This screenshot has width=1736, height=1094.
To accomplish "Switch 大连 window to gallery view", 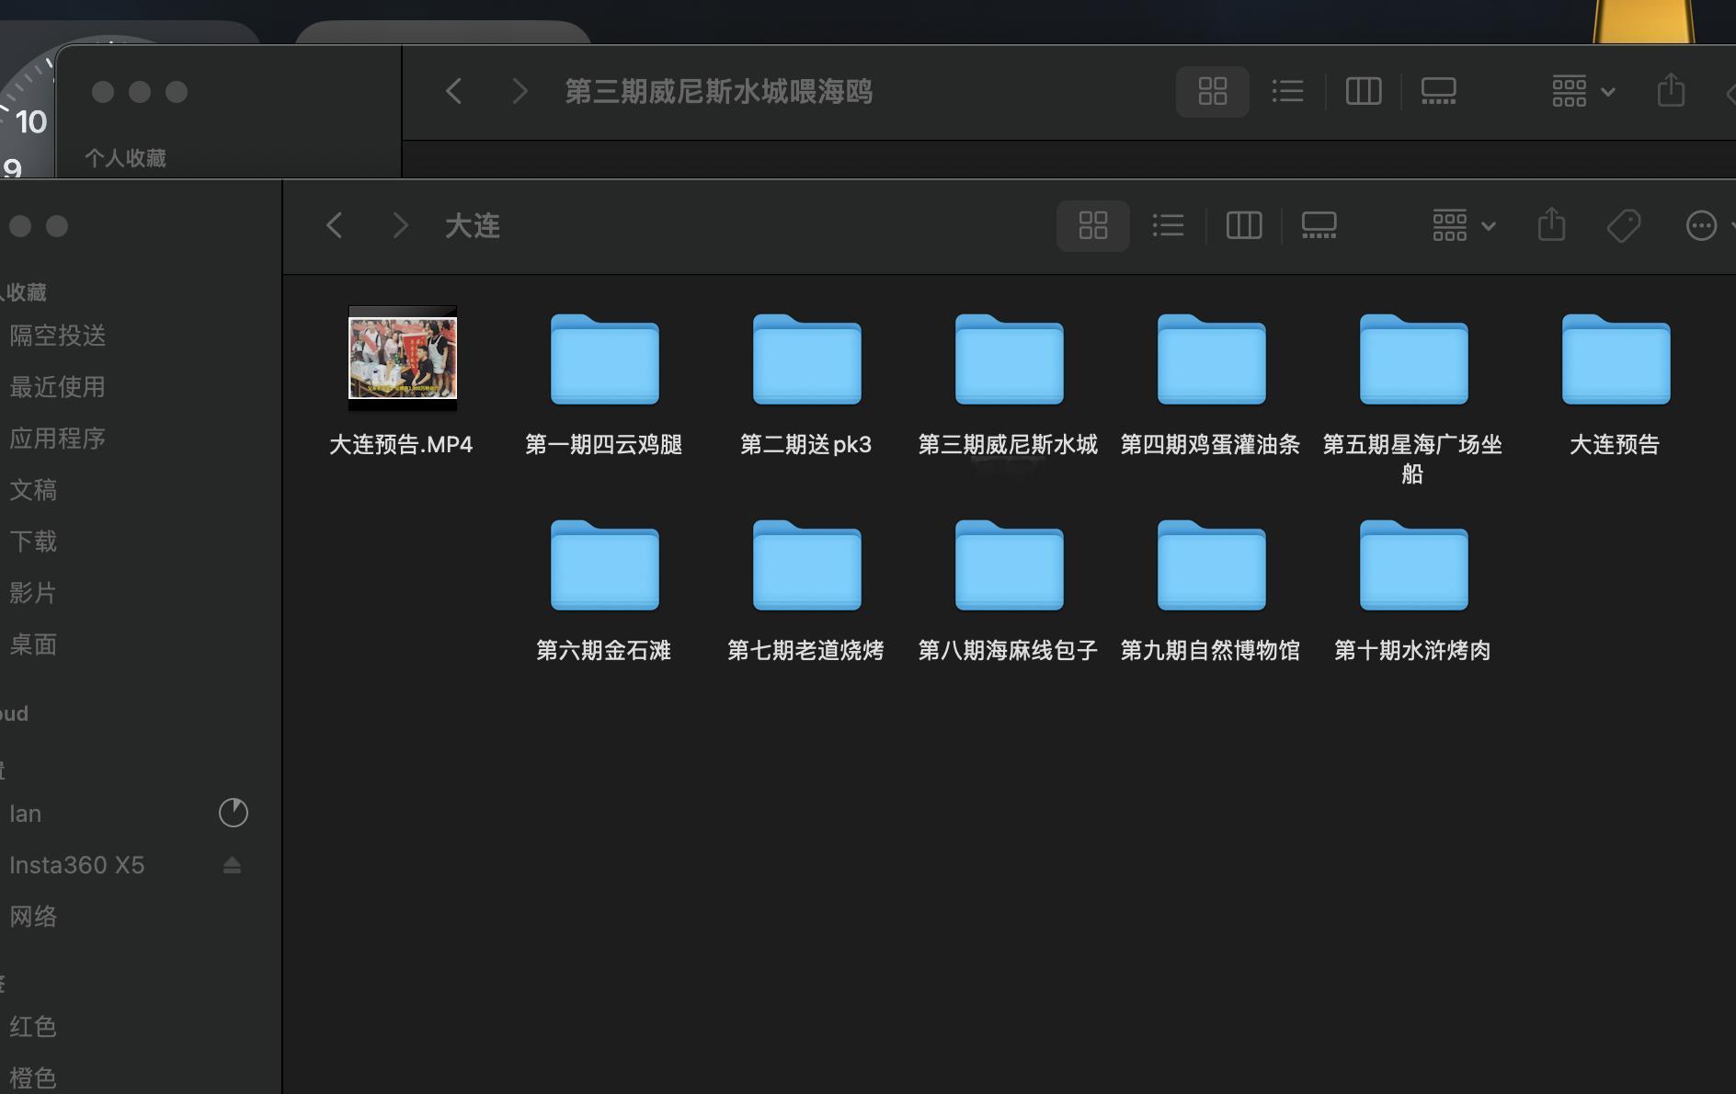I will click(x=1319, y=225).
